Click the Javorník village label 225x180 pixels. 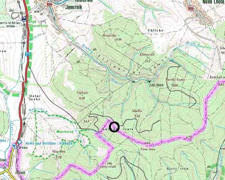[73, 7]
